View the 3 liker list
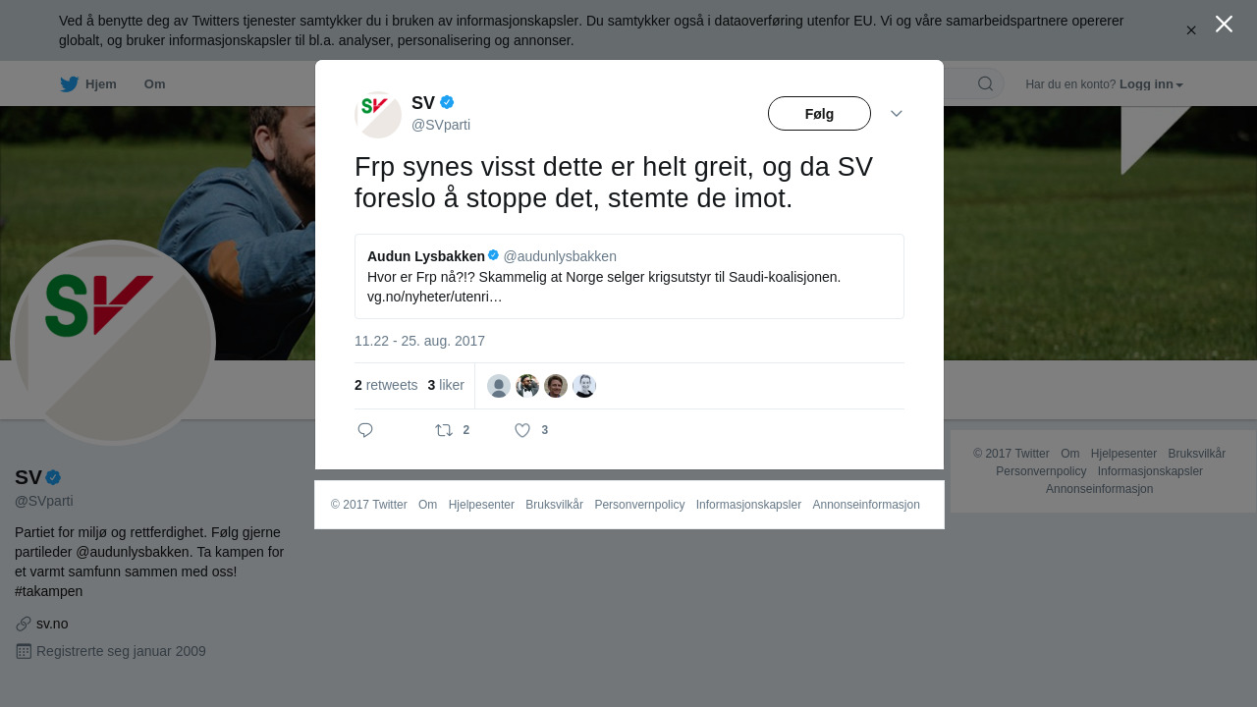Screen dimensions: 1257x707 point(446,385)
